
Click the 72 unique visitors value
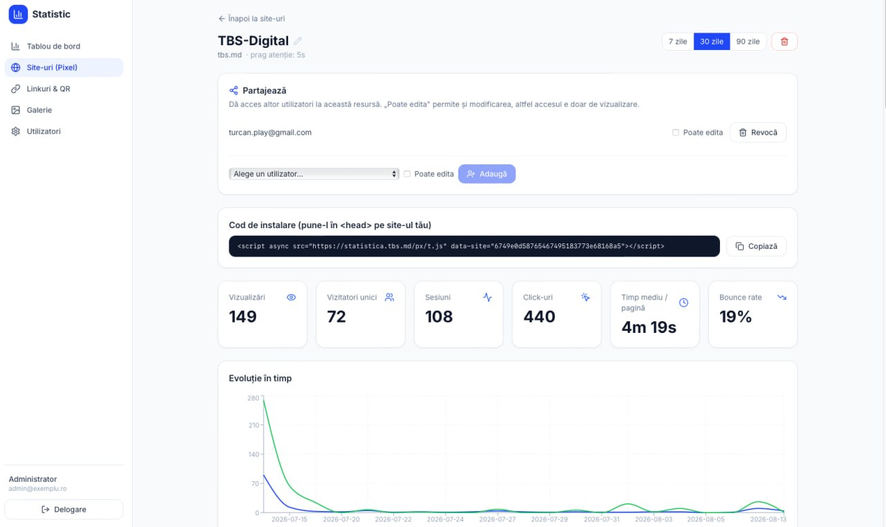click(337, 317)
